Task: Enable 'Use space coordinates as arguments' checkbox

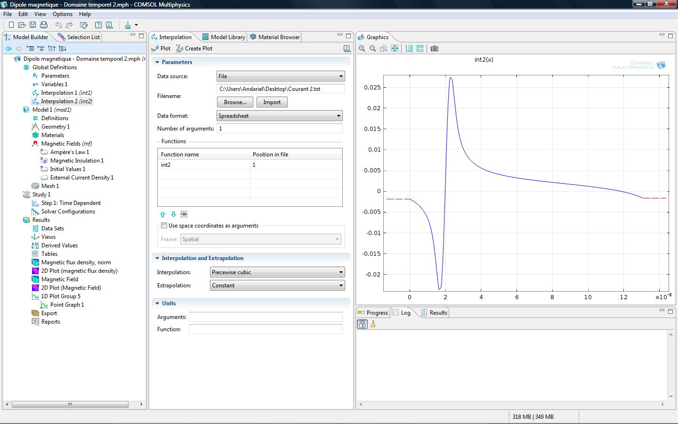Action: click(164, 226)
